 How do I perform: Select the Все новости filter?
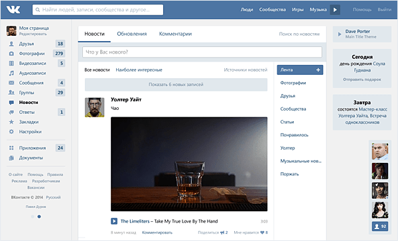click(97, 70)
